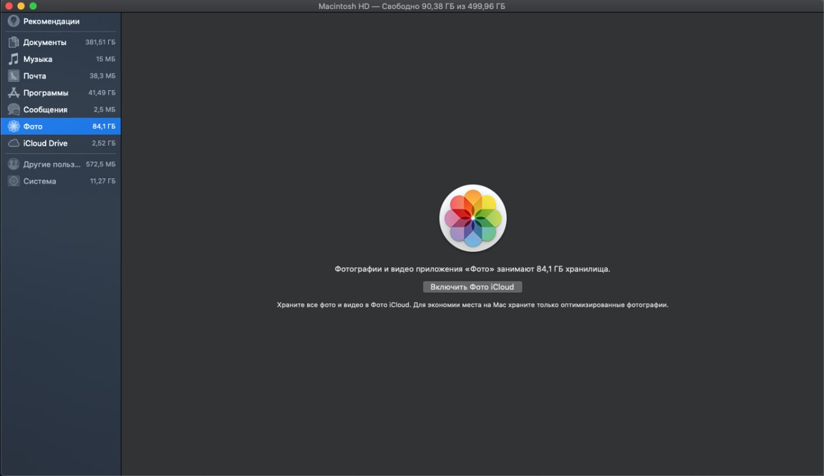Select the Фото category label
Viewport: 824px width, 476px height.
pyautogui.click(x=33, y=126)
